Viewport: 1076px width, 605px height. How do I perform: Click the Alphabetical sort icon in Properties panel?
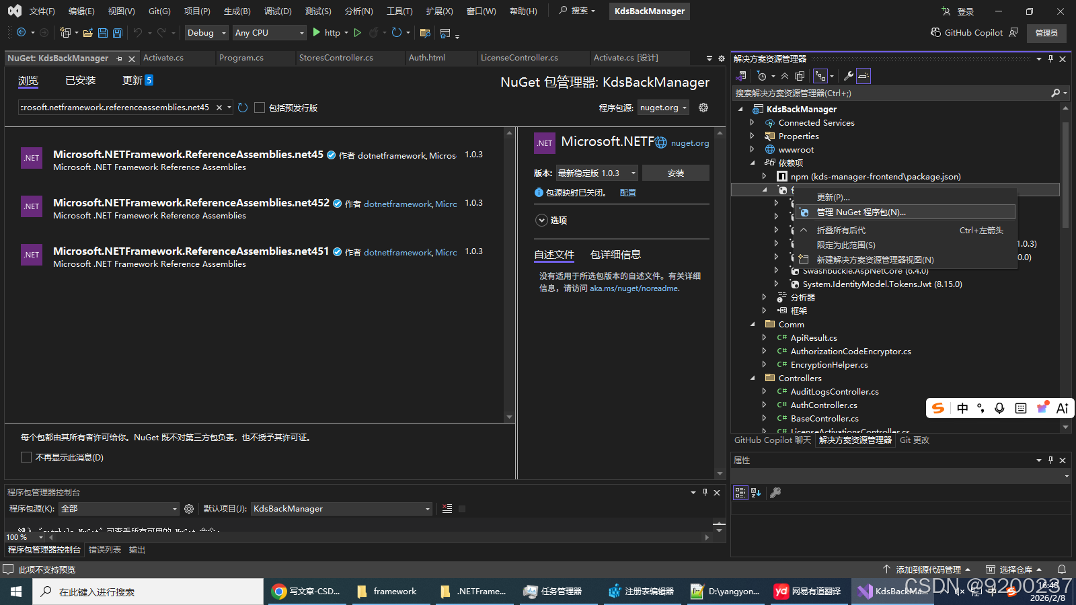coord(756,493)
